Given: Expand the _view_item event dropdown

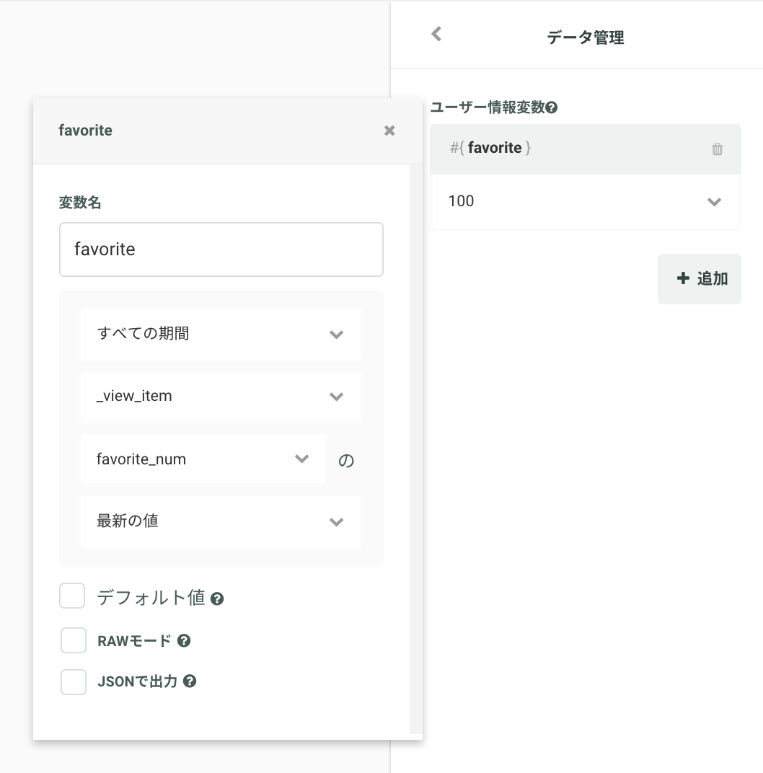Looking at the screenshot, I should [221, 397].
